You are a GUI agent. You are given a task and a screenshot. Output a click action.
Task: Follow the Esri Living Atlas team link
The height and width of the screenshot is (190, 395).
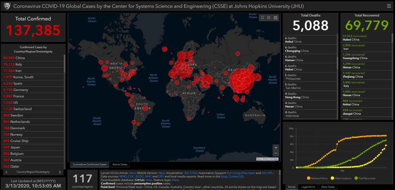pos(241,173)
